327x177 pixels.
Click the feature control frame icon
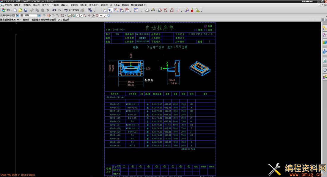point(160,10)
